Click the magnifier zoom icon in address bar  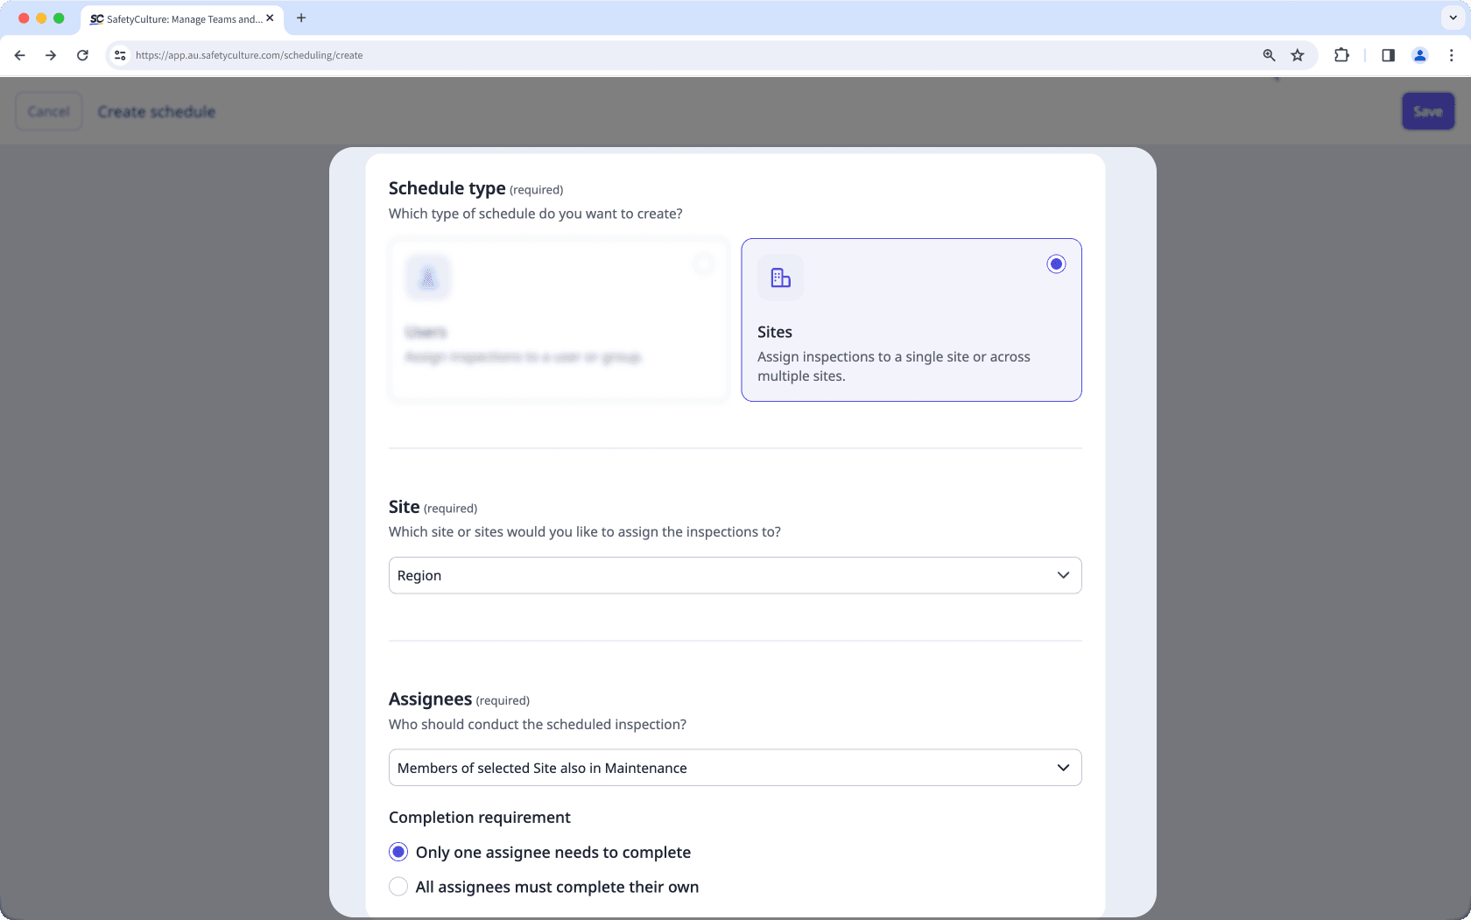[1268, 54]
